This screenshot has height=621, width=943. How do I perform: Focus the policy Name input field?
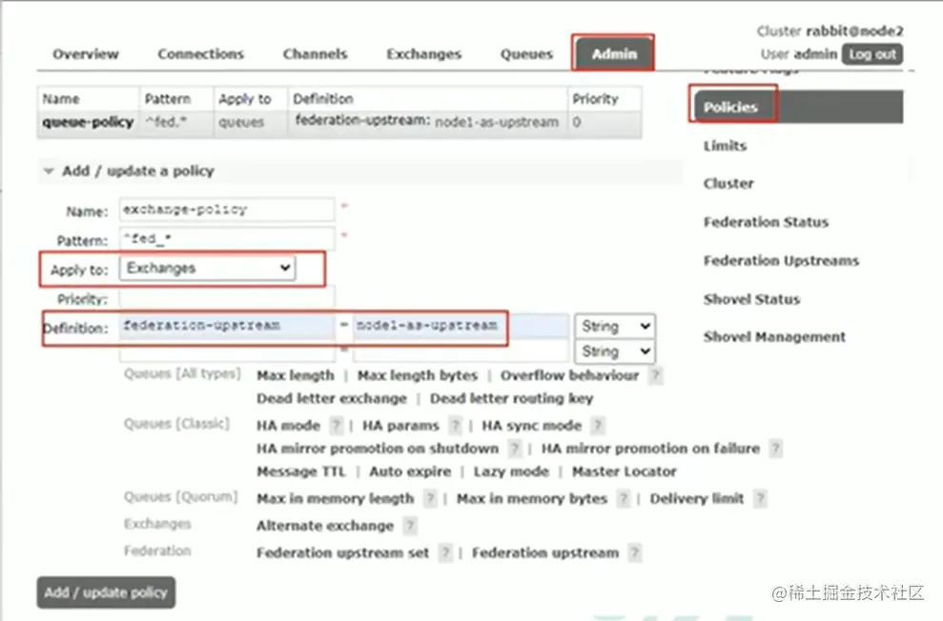pos(227,210)
